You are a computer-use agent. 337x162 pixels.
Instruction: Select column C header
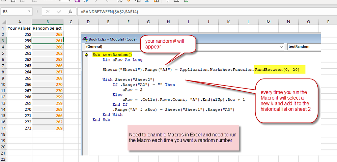click(71, 22)
